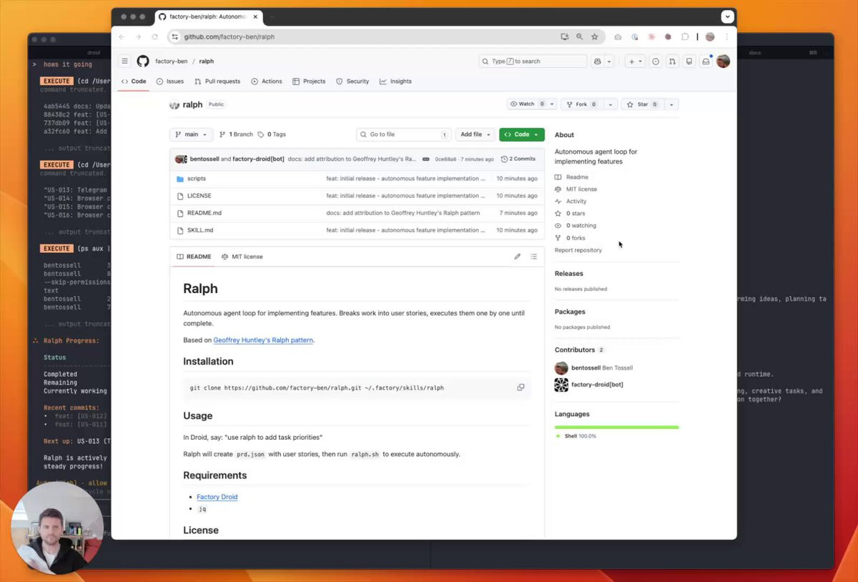Open the green Code dropdown button
The height and width of the screenshot is (582, 858).
tap(522, 134)
